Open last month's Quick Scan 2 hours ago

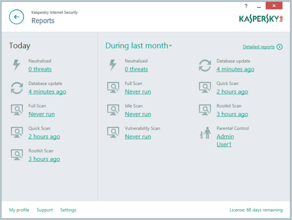pos(232,92)
